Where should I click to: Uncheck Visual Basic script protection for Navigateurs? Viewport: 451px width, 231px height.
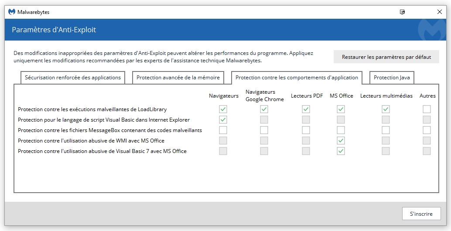click(223, 120)
